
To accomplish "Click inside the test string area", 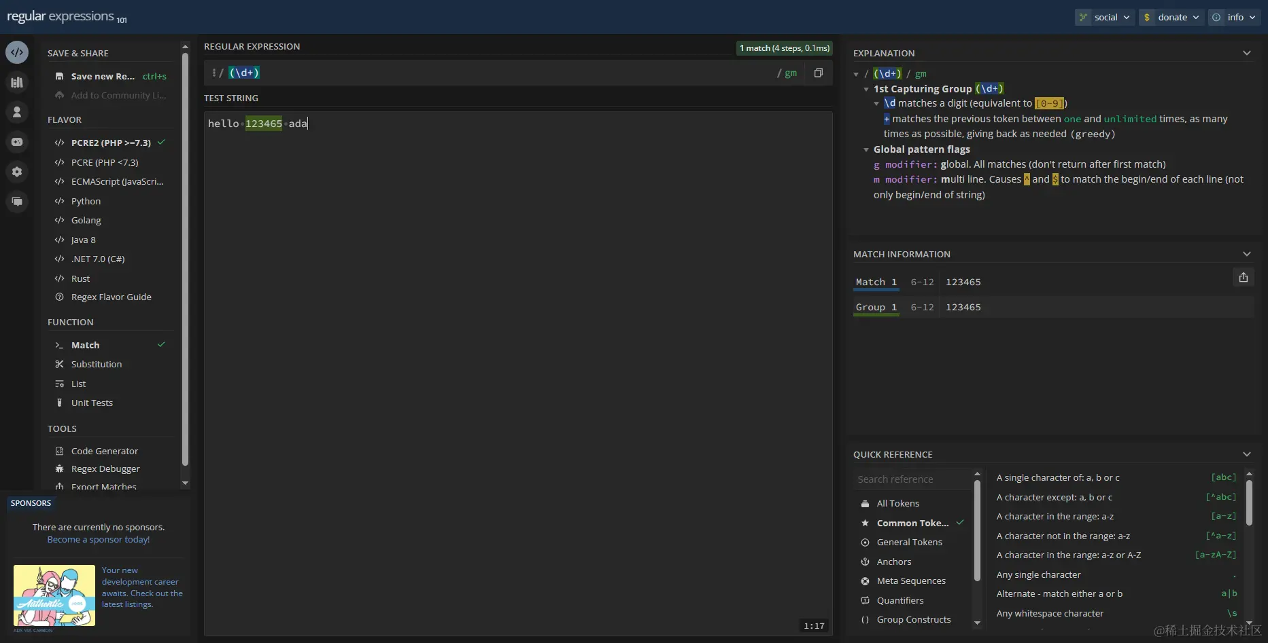I will pyautogui.click(x=518, y=373).
